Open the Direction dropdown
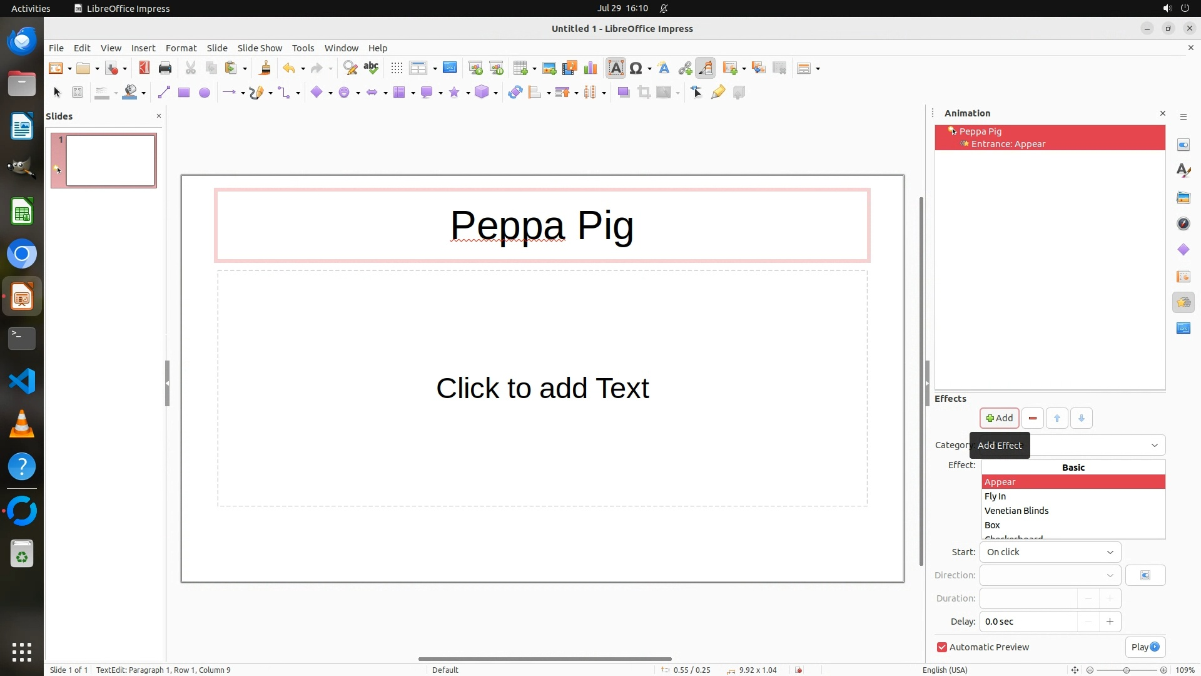1201x676 pixels. point(1050,575)
